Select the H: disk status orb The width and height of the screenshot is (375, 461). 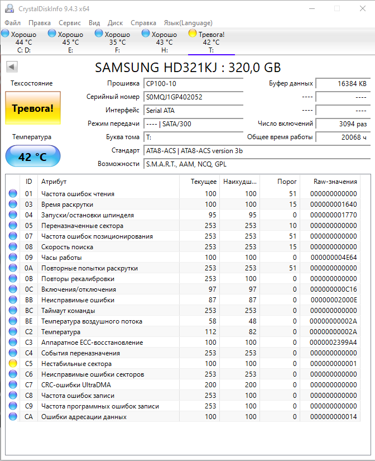pos(146,33)
